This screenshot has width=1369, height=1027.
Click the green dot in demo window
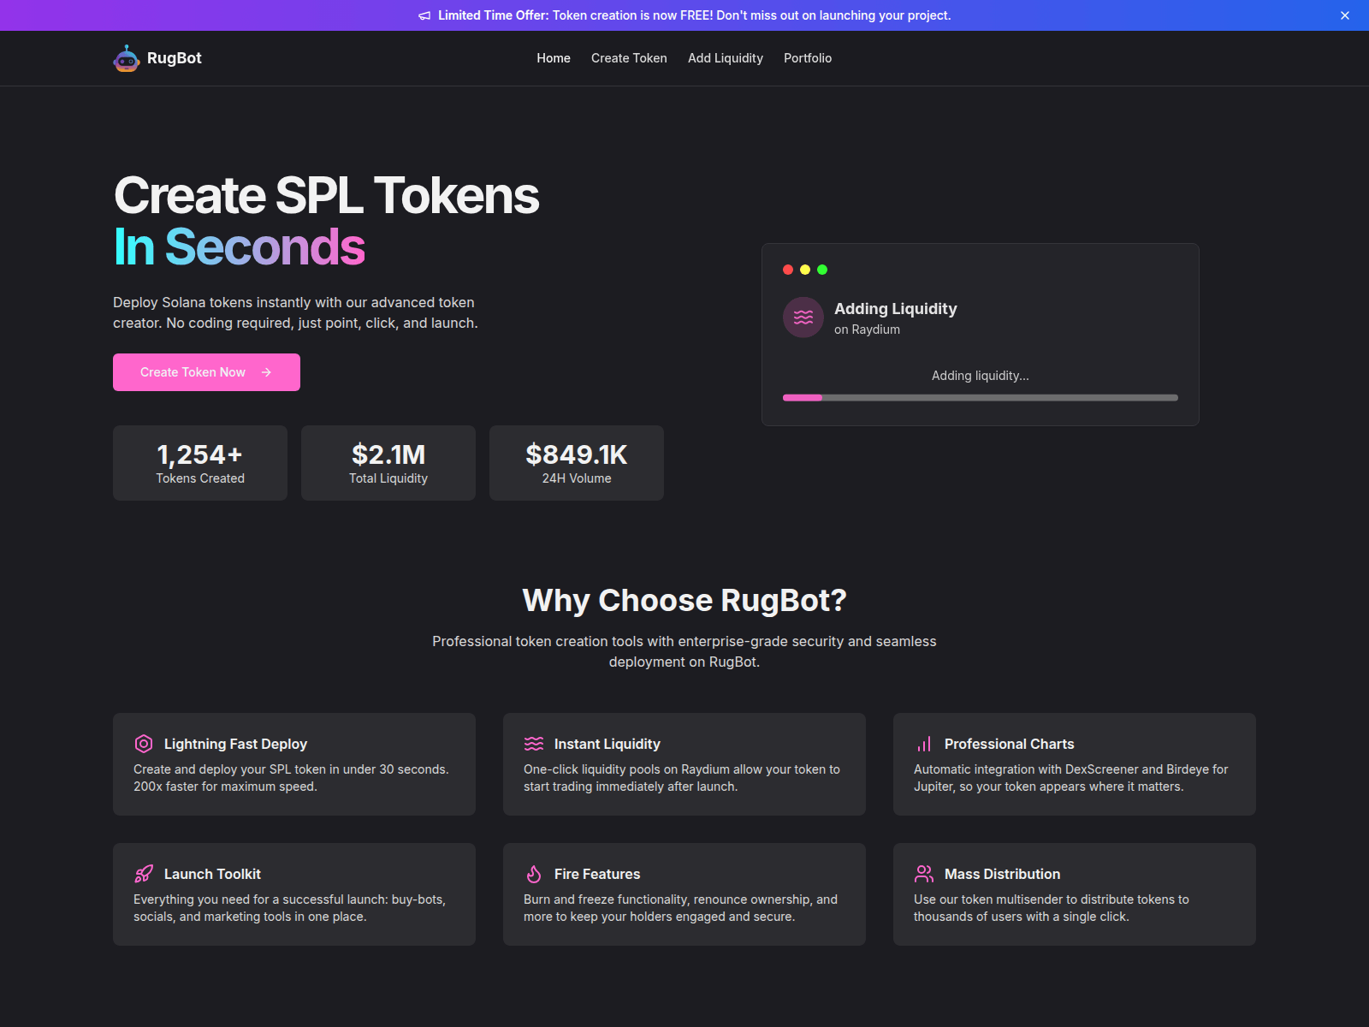[822, 270]
